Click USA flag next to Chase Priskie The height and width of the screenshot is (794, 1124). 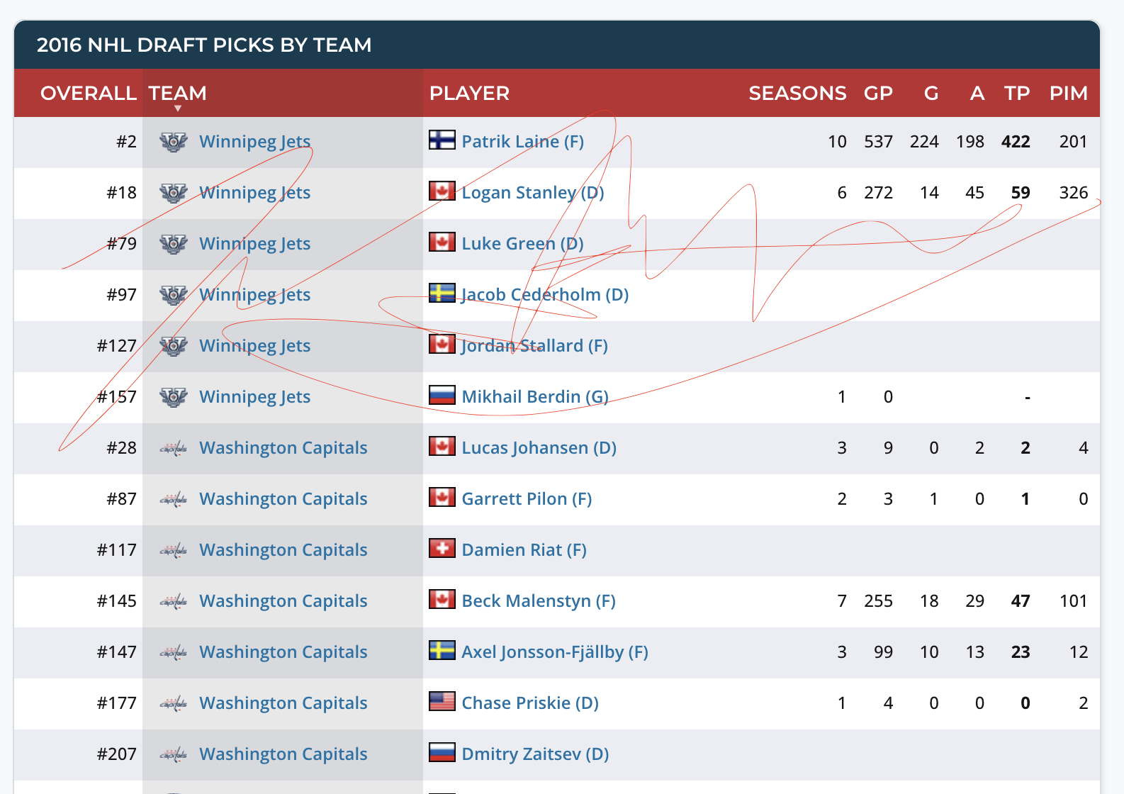(442, 701)
